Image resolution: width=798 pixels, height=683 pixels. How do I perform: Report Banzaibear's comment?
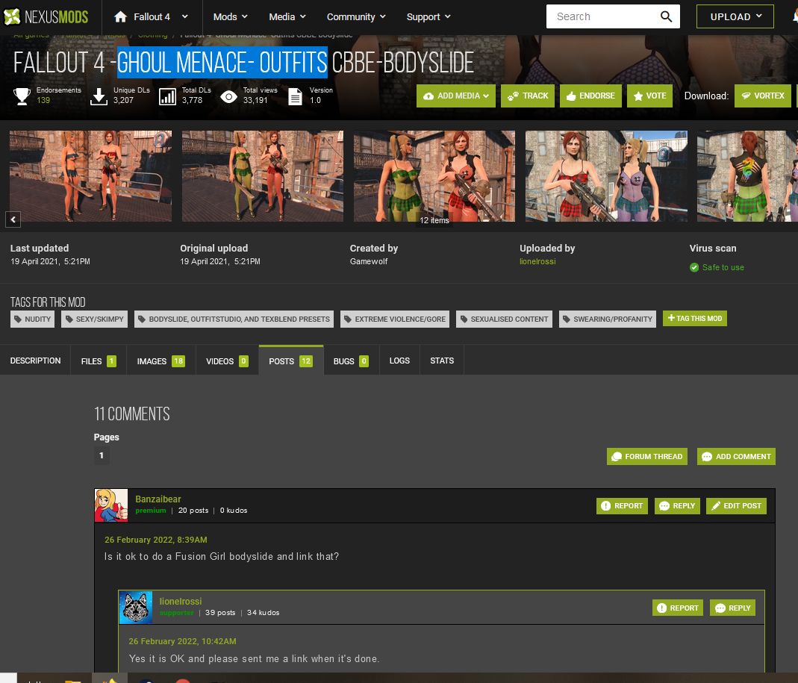pos(622,506)
